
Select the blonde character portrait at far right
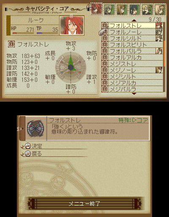(x=160, y=9)
